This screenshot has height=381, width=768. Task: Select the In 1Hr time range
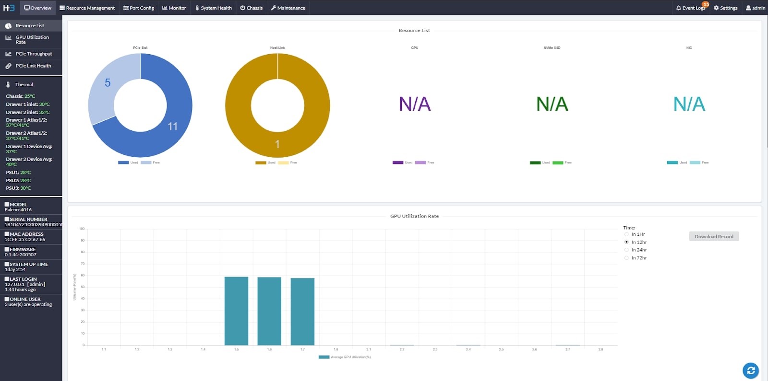pyautogui.click(x=626, y=234)
